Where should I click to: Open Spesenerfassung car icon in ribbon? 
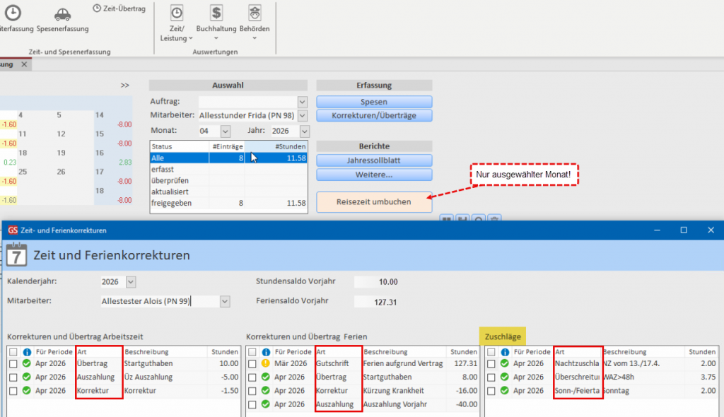pos(62,13)
